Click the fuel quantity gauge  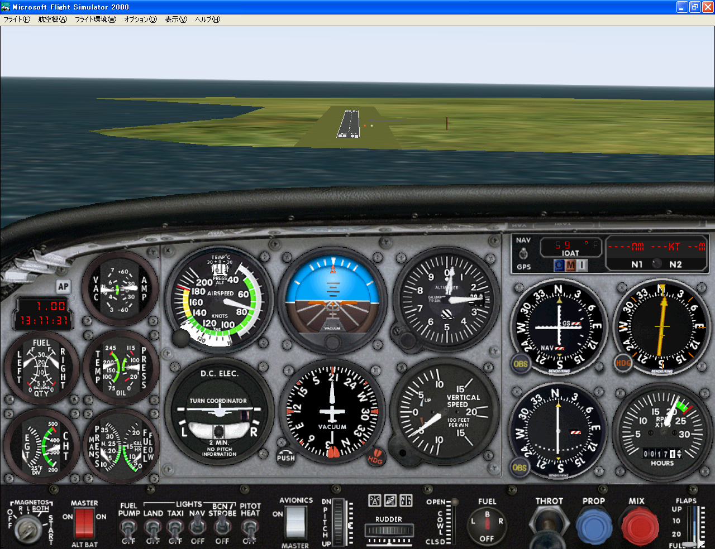[x=41, y=368]
